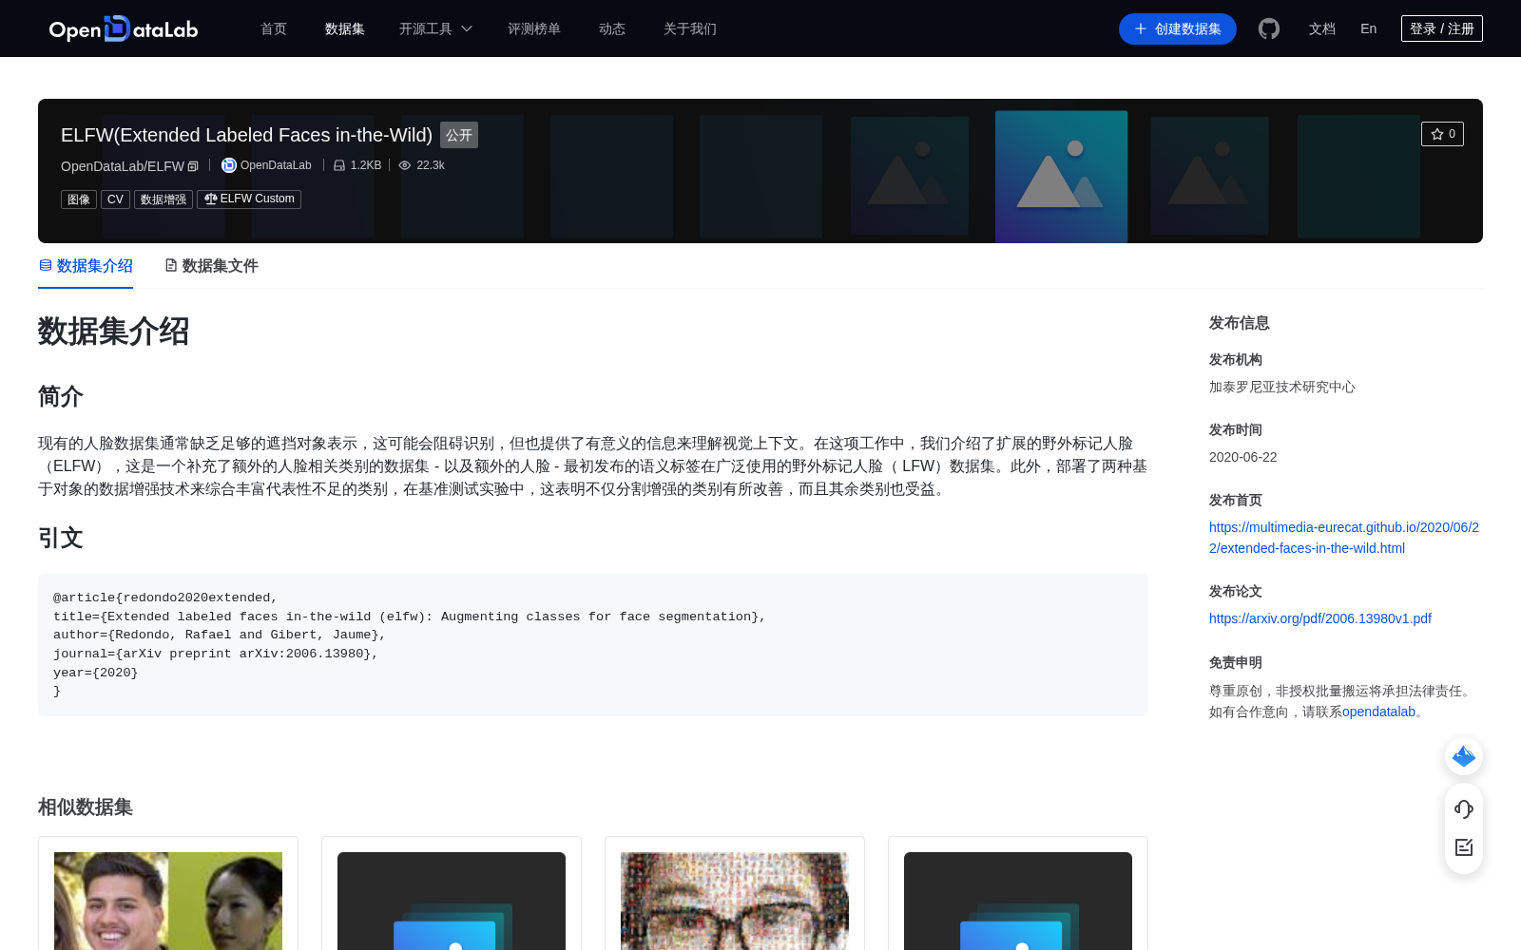Star the ELFW dataset

[1442, 134]
